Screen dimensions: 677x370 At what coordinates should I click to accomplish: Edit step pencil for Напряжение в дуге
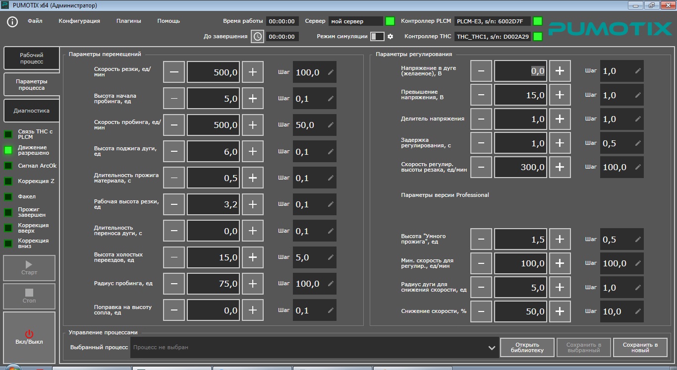coord(638,71)
